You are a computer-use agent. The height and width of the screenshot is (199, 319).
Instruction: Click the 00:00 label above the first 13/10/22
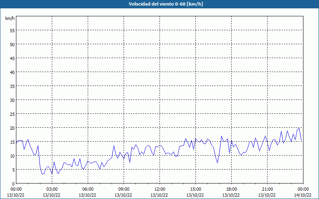pyautogui.click(x=16, y=189)
